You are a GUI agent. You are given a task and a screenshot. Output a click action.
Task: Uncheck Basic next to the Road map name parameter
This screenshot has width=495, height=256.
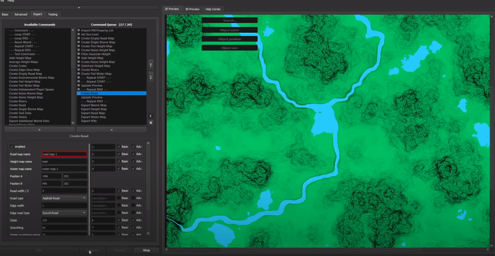tap(119, 154)
